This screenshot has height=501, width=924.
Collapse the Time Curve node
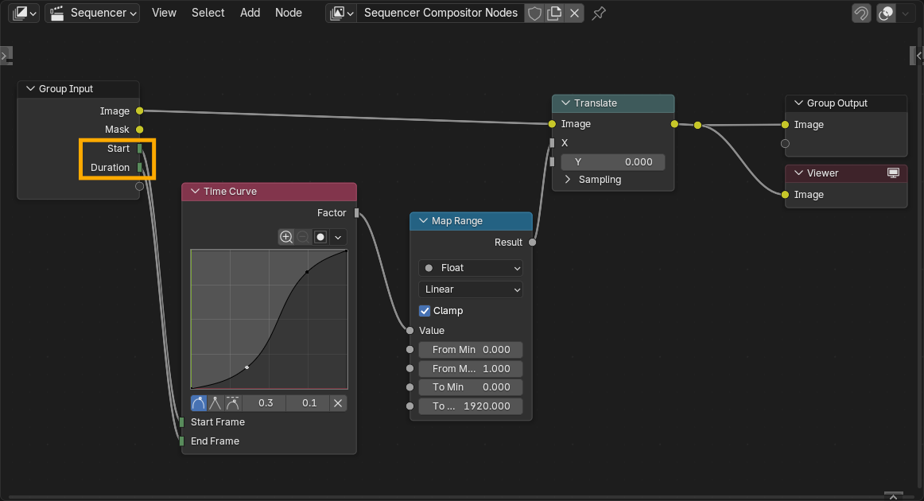point(195,192)
